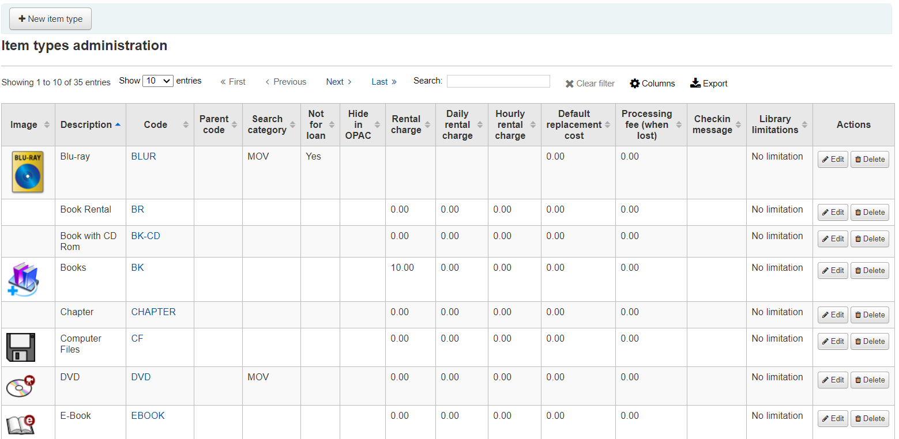Click the Books item type icon

coord(23,279)
